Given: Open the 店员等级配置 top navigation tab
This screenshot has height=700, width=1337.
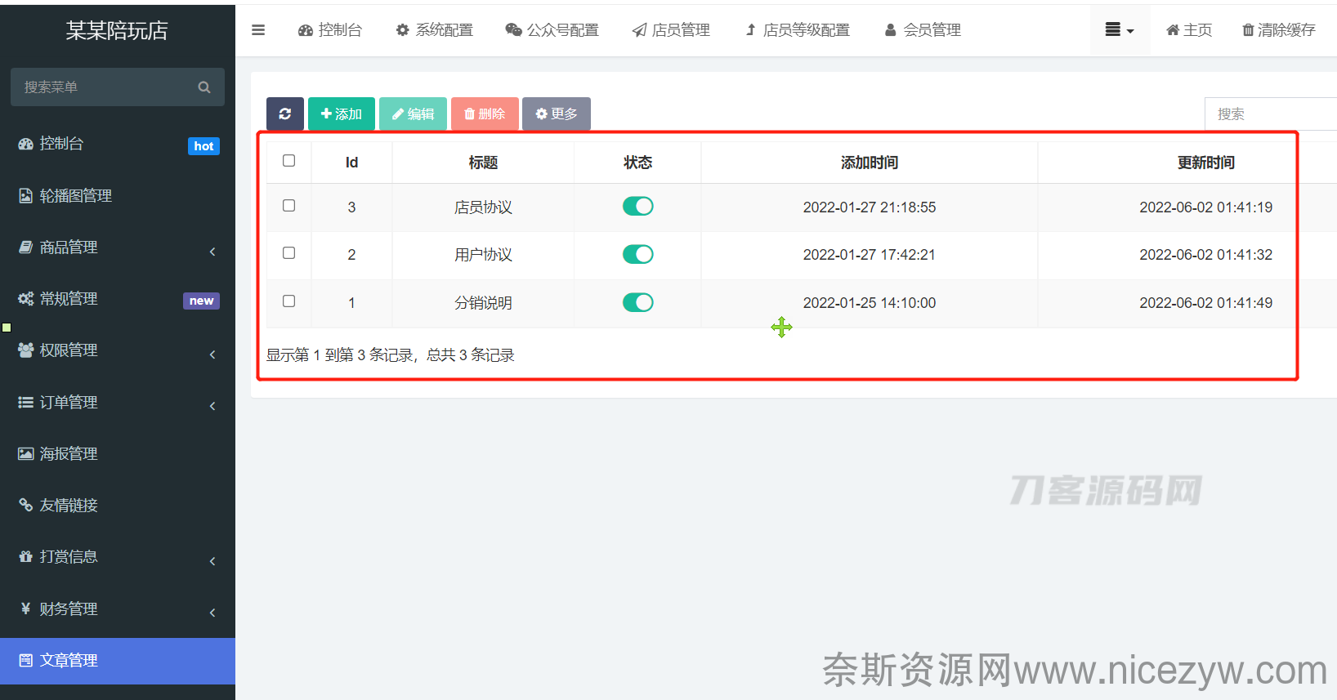Looking at the screenshot, I should 798,30.
